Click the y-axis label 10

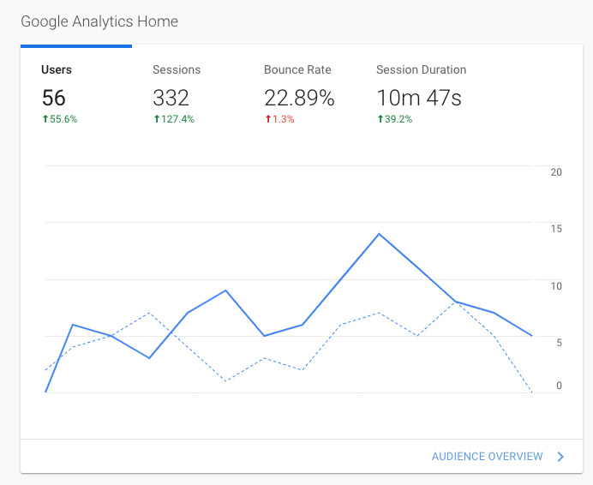(x=556, y=286)
